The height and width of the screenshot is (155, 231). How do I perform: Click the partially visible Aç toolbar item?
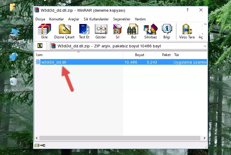point(201,37)
